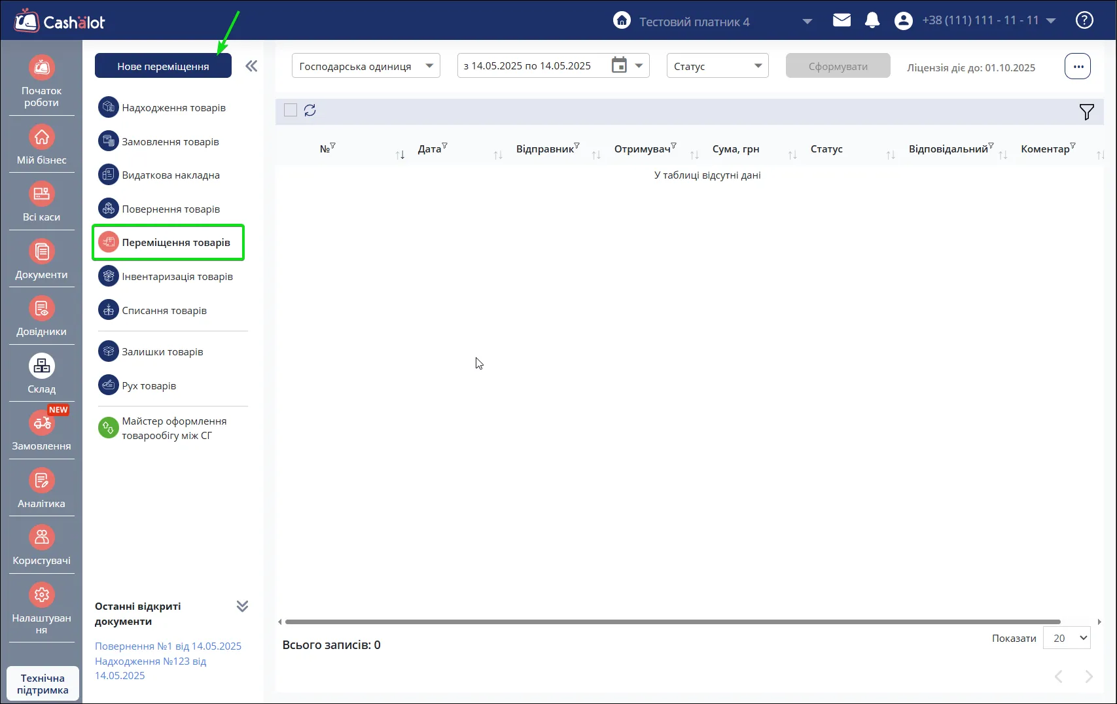The width and height of the screenshot is (1117, 704).
Task: Expand the Господарська одиниця dropdown
Action: pyautogui.click(x=366, y=66)
